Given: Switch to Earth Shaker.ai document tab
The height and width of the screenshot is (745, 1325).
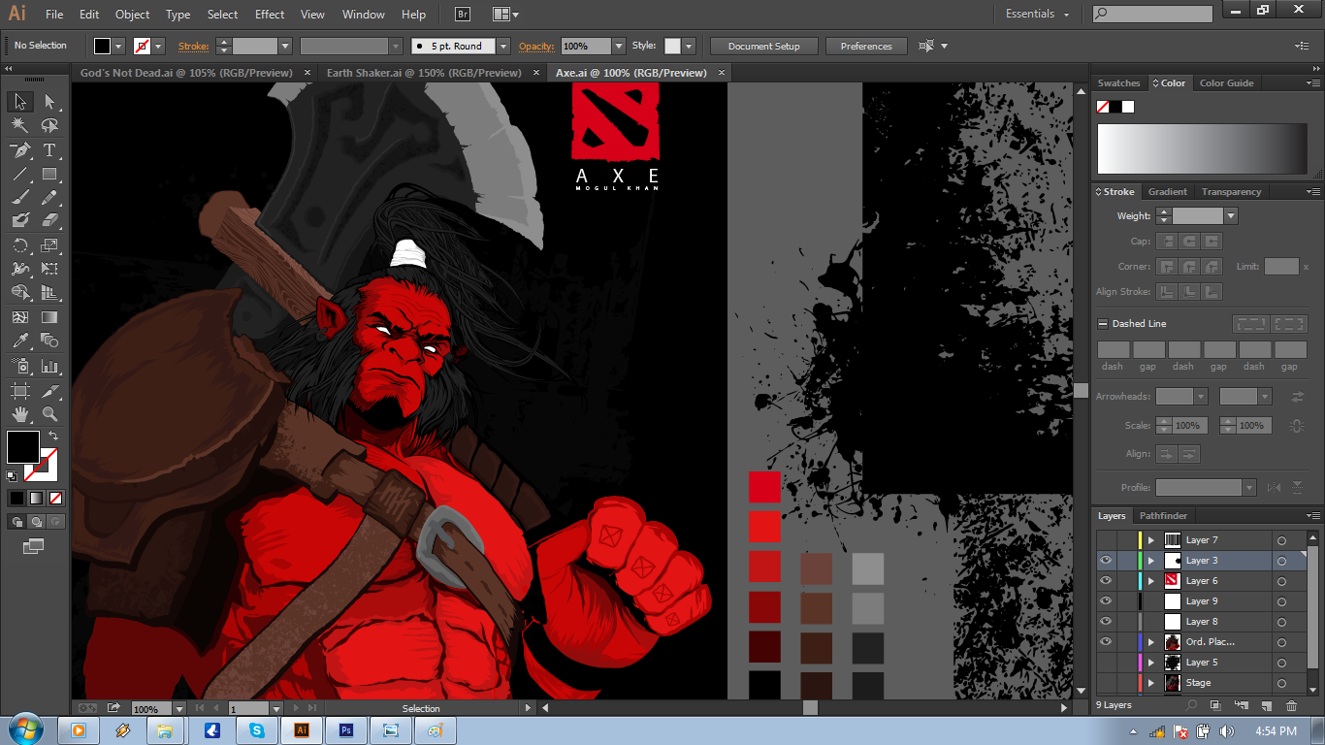Looking at the screenshot, I should tap(424, 73).
